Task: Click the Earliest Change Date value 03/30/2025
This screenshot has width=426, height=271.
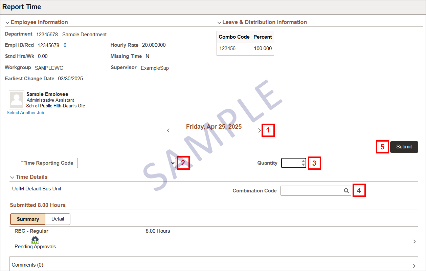Action: pos(70,79)
